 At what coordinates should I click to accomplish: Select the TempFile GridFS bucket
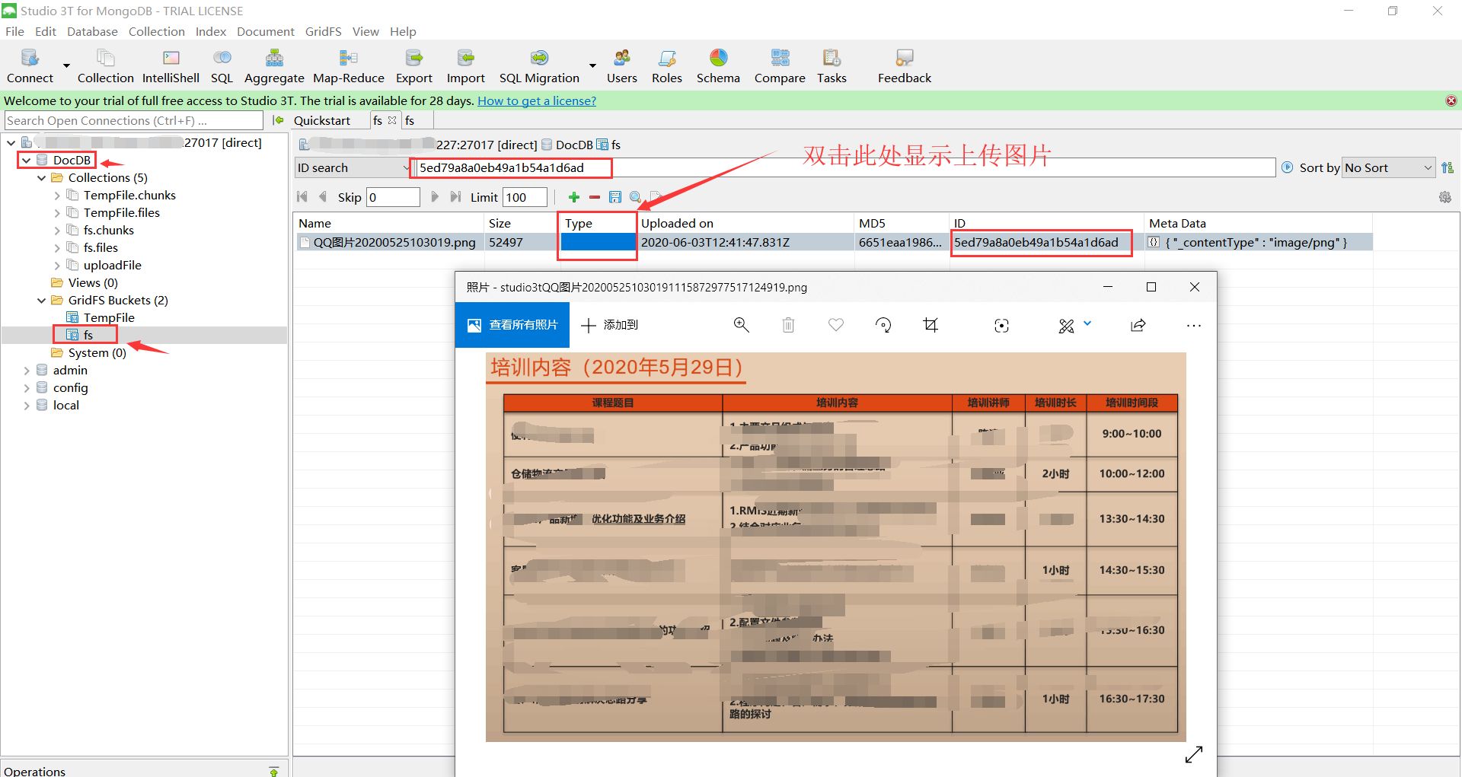tap(109, 317)
